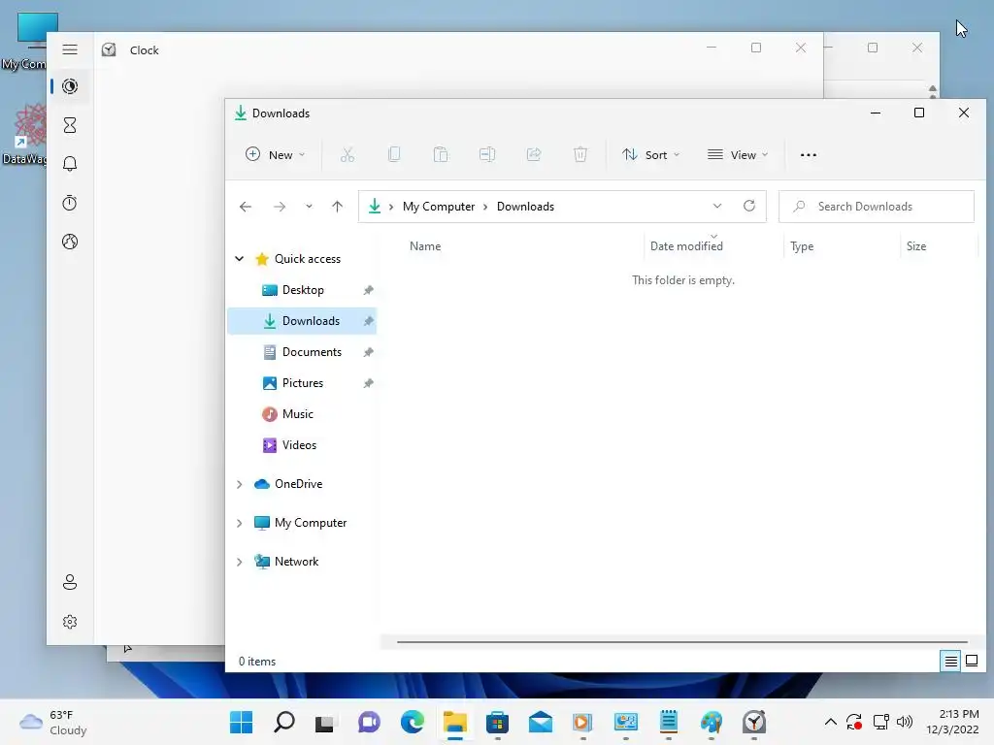The image size is (994, 745).
Task: Refresh the Downloads folder view
Action: click(749, 206)
